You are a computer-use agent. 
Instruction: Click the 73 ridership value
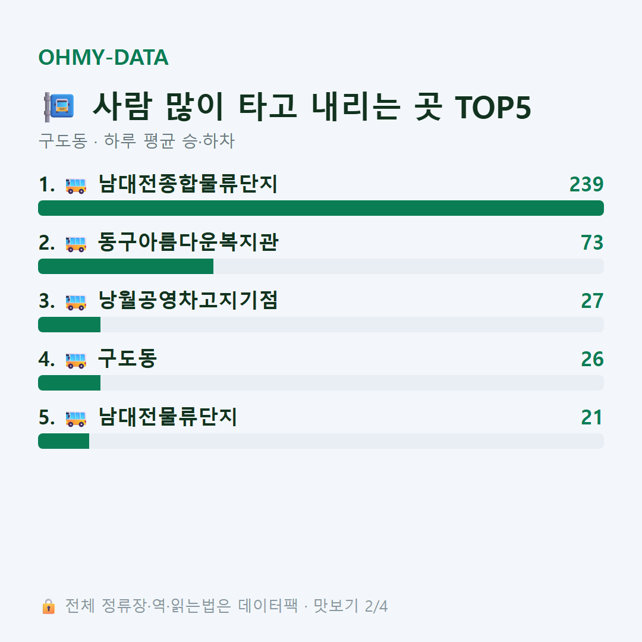tap(592, 243)
